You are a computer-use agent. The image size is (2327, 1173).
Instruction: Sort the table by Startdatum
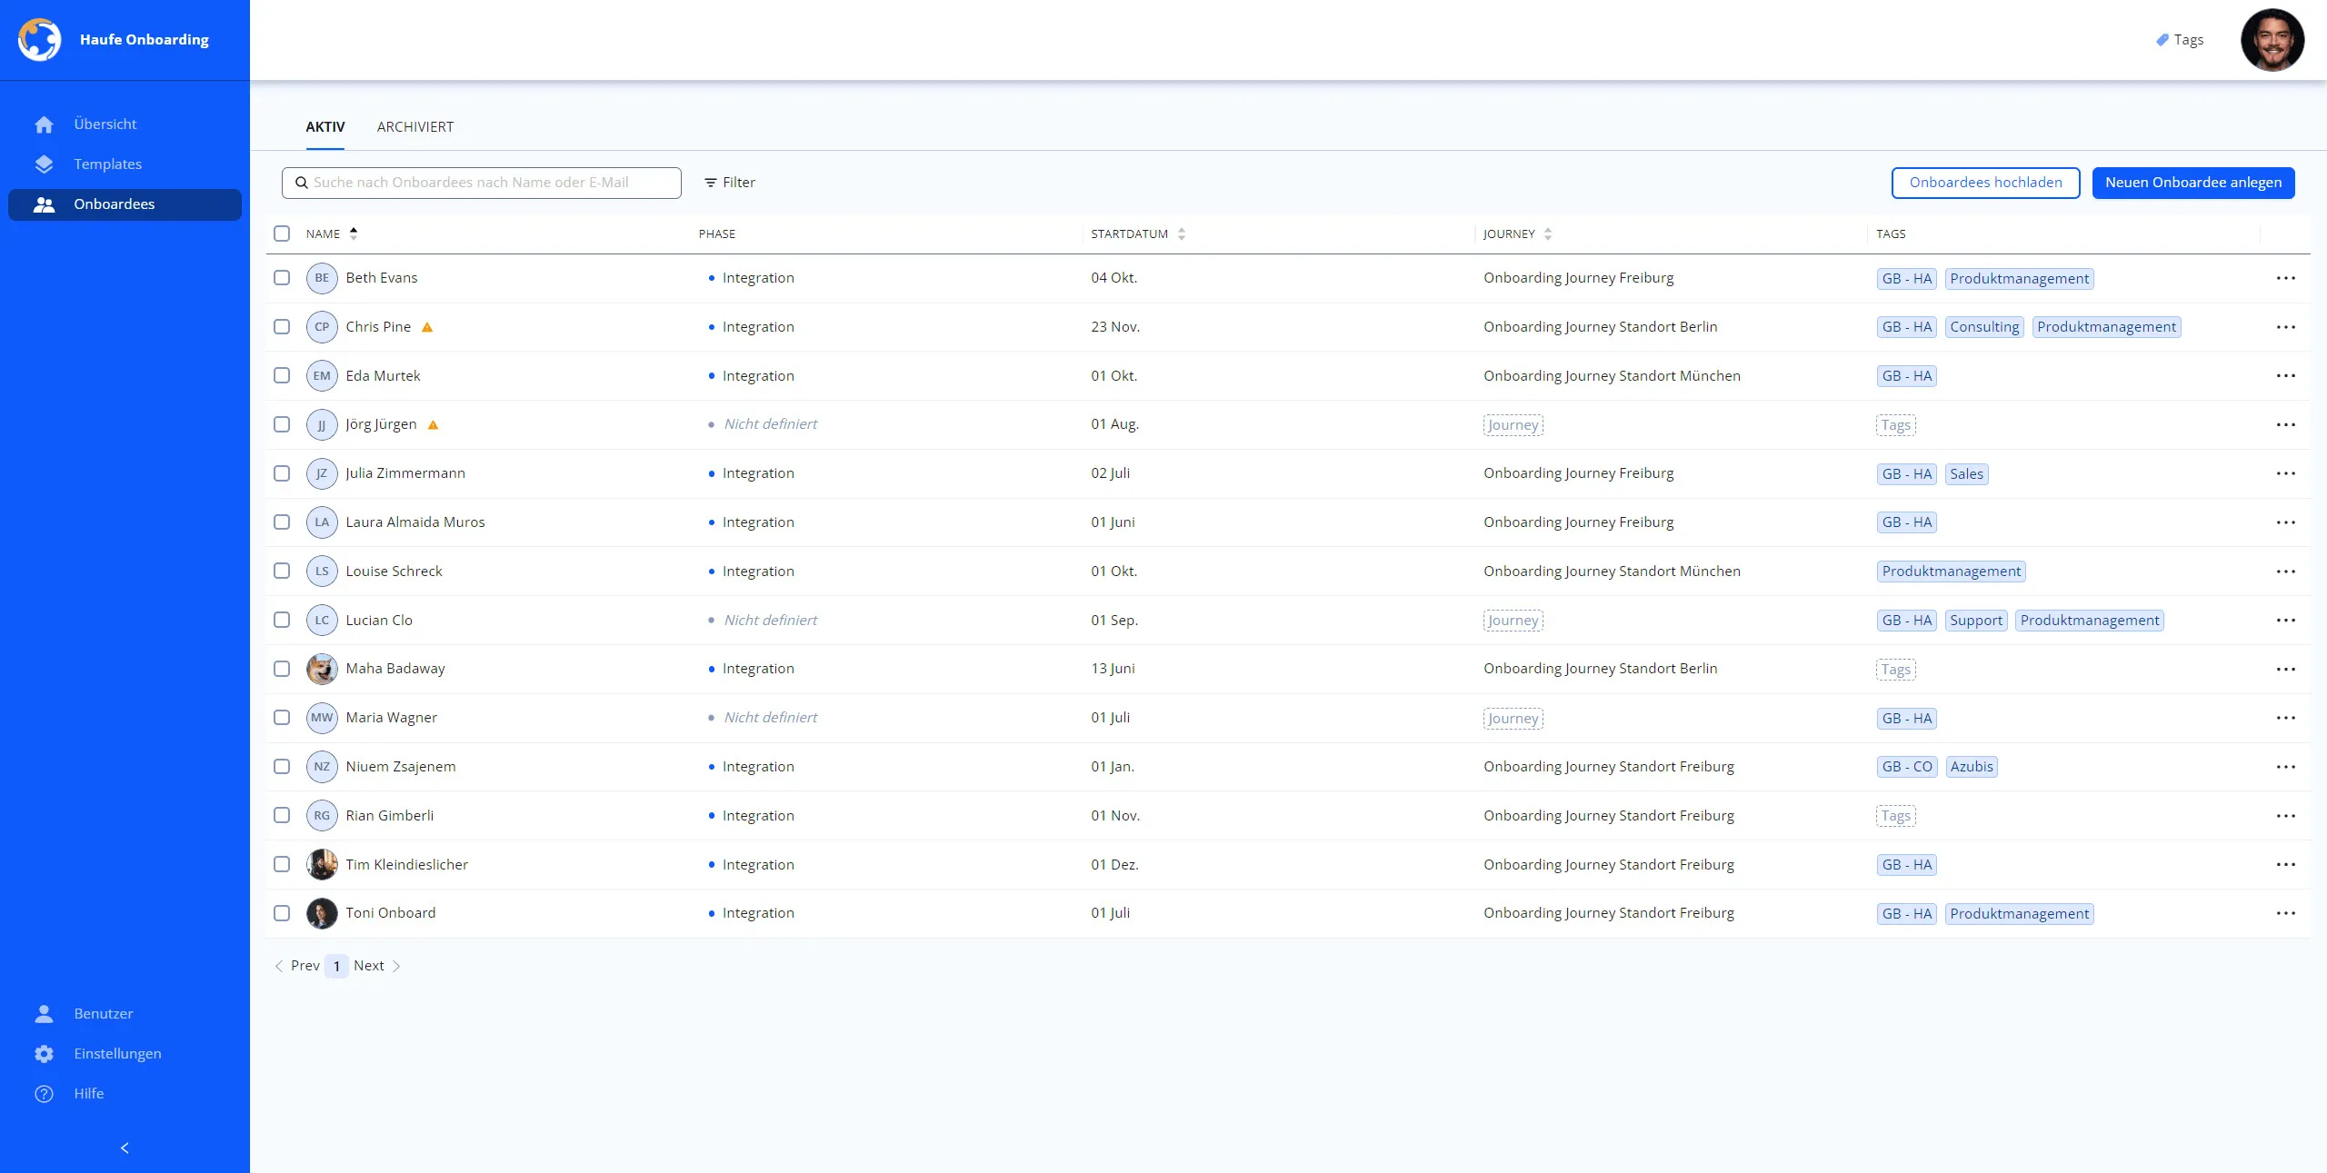point(1181,234)
